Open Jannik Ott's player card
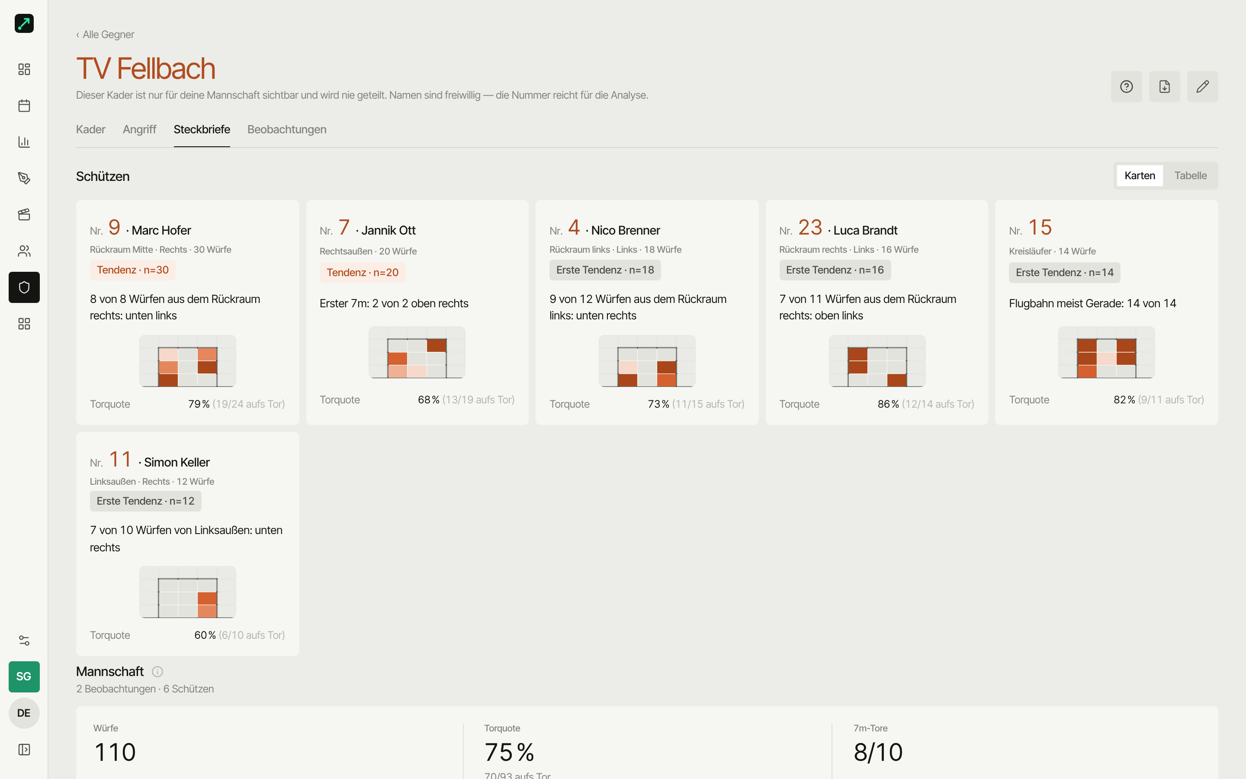Viewport: 1246px width, 779px height. [x=417, y=312]
